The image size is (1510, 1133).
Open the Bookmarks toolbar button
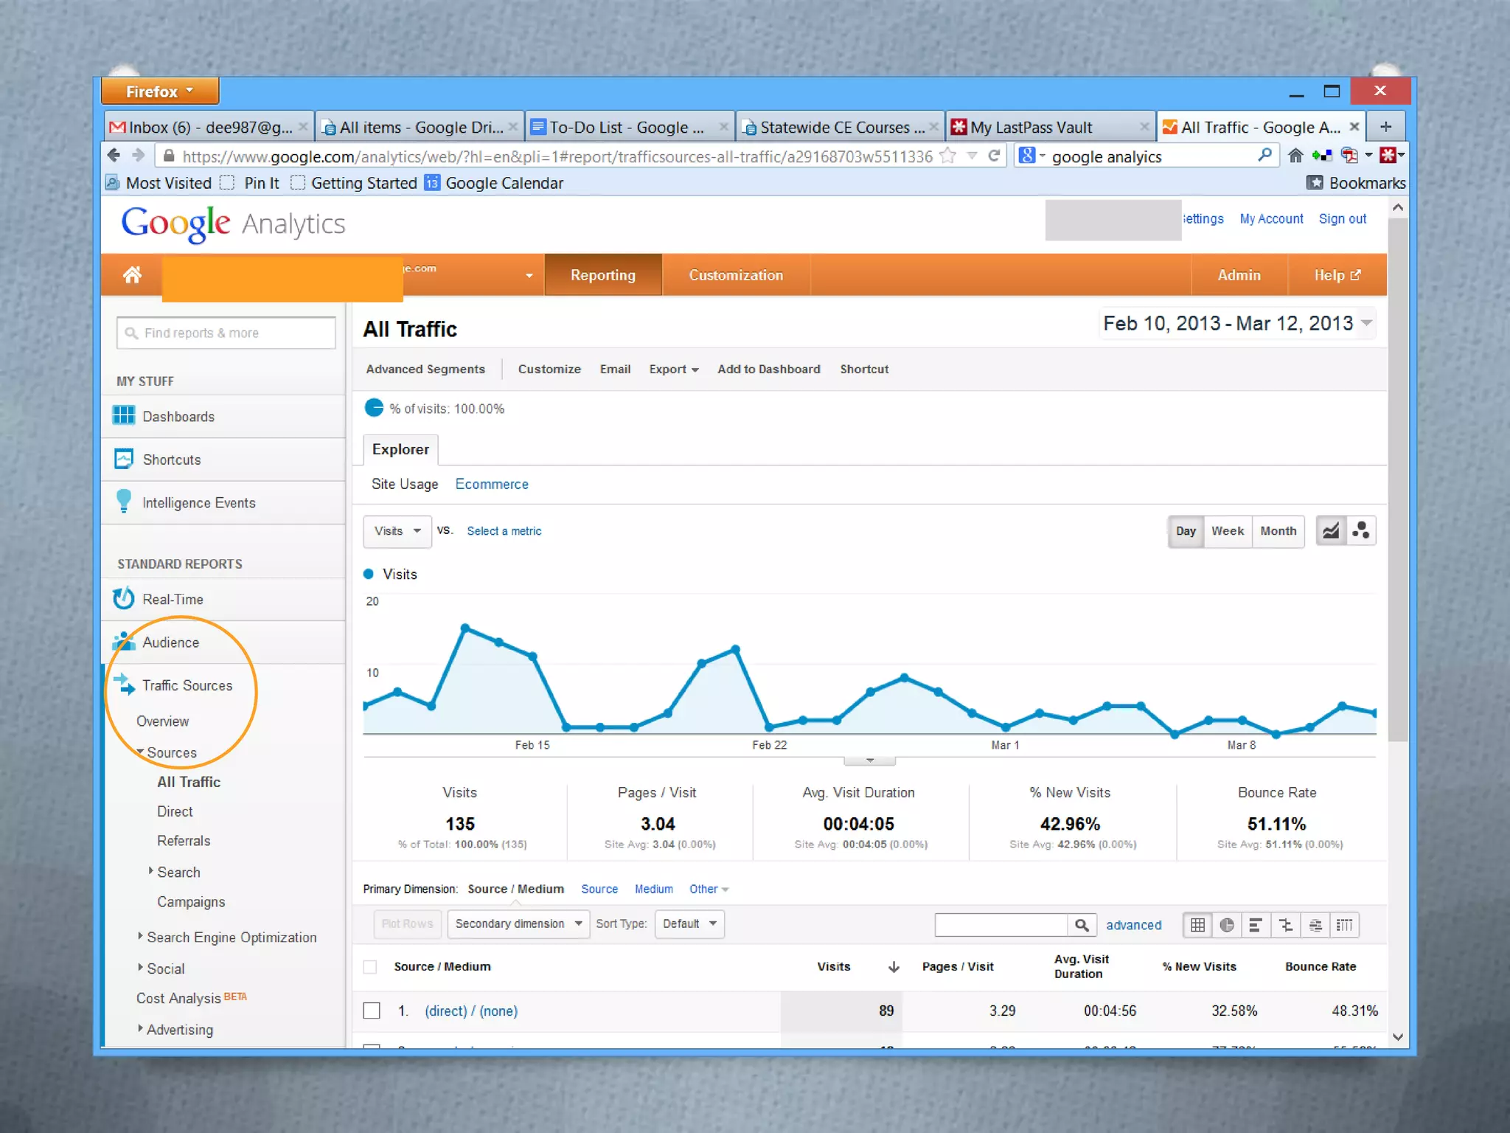(1357, 183)
